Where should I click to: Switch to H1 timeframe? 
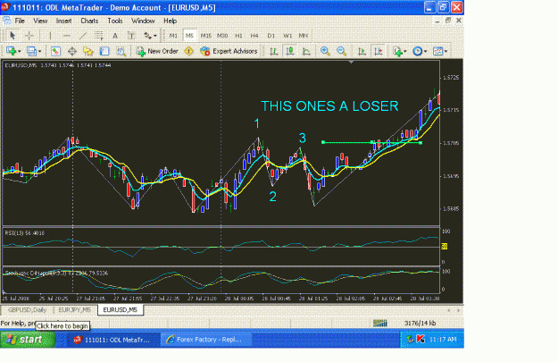(x=238, y=36)
